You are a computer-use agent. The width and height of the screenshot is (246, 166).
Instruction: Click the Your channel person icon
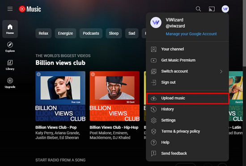coord(153,49)
